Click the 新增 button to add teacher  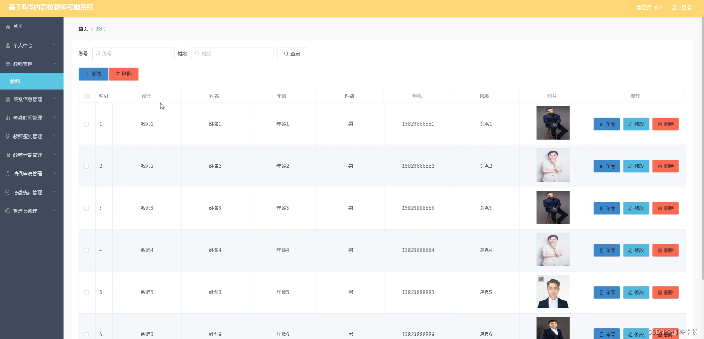[93, 74]
